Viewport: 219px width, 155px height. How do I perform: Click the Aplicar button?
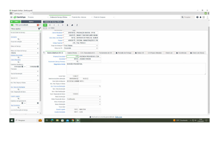(x=31, y=22)
